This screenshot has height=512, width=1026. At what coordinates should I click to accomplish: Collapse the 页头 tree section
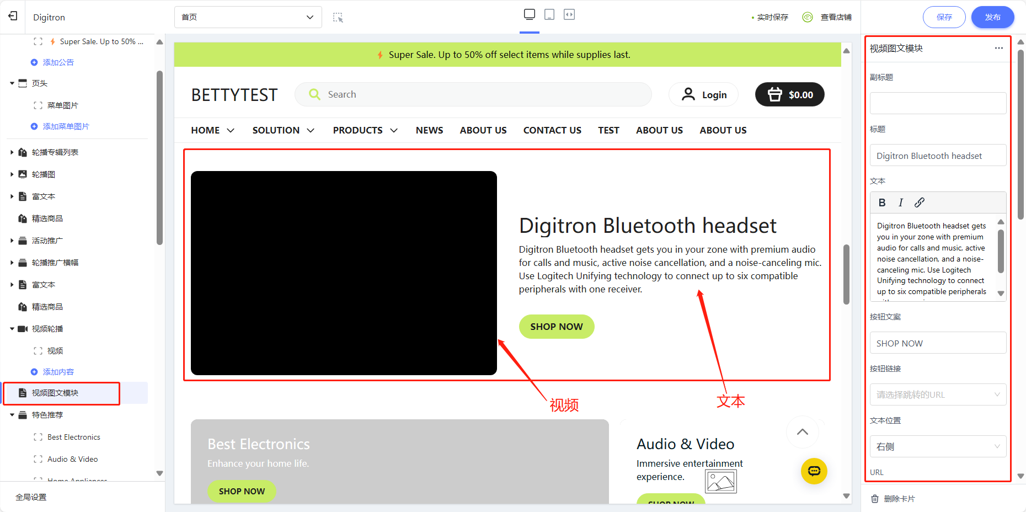(x=12, y=83)
